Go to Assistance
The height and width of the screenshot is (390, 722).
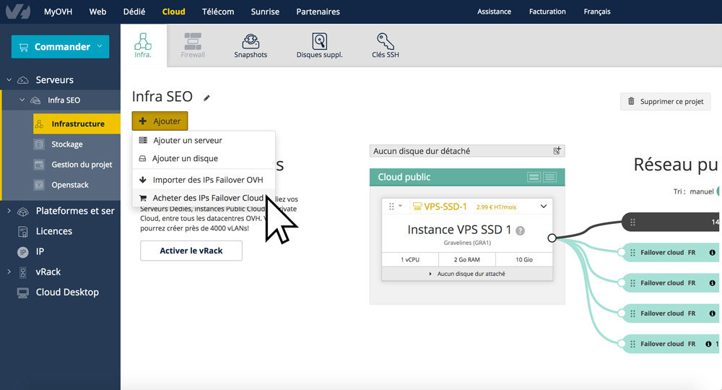point(494,12)
